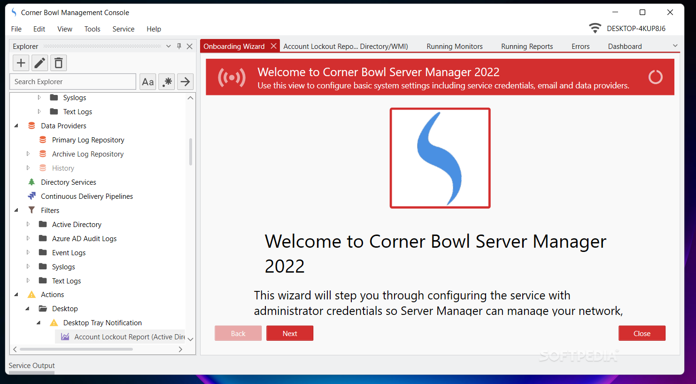Click the Filters funnel icon
Image resolution: width=696 pixels, height=384 pixels.
31,210
